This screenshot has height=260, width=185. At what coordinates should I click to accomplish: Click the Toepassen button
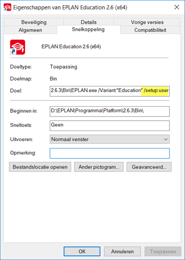point(163,252)
